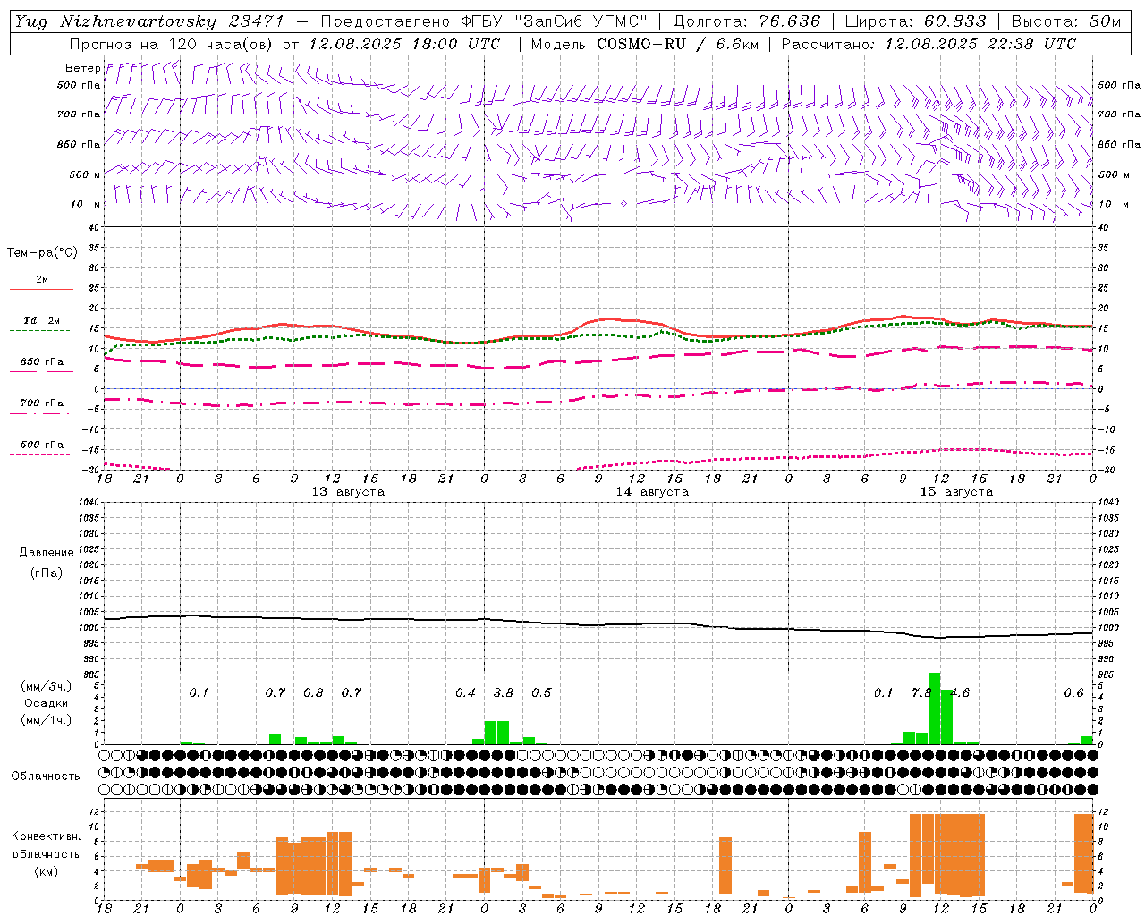Viewport: 1145px width, 916px height.
Task: Click the tallest green precipitation bar
Action: tap(934, 708)
